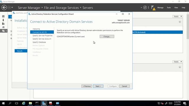The height and width of the screenshot is (106, 189).
Task: Click the Server Manager vertical scrollbar
Action: [x=188, y=26]
